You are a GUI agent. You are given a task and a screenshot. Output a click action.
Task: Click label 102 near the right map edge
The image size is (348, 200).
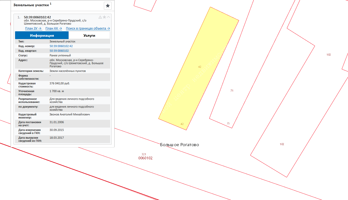click(329, 55)
